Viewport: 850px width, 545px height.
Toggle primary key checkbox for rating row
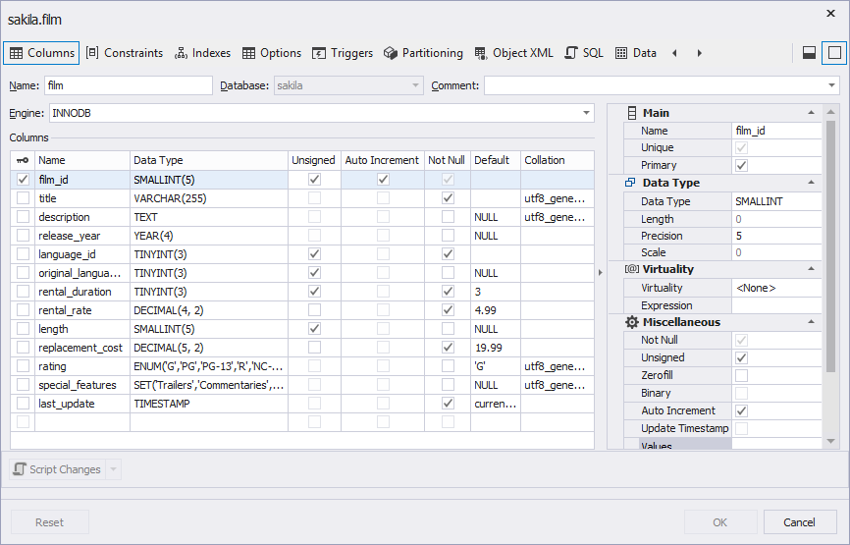[x=23, y=366]
